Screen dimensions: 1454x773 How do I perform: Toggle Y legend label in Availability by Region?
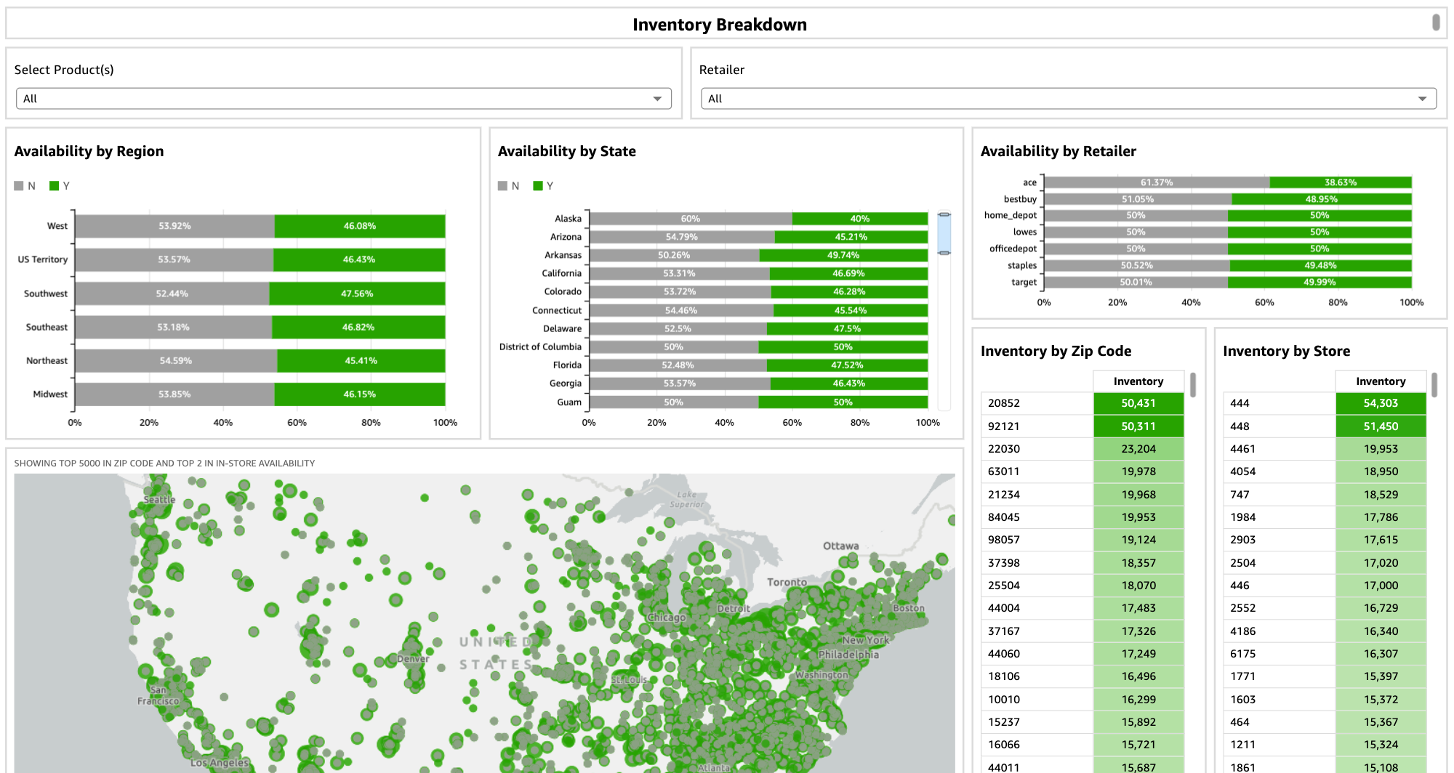point(66,186)
